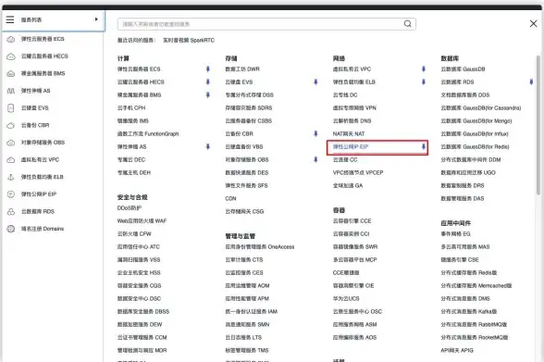The image size is (544, 362).
Task: Open SDRS disaster recovery entry
Action: [x=248, y=108]
